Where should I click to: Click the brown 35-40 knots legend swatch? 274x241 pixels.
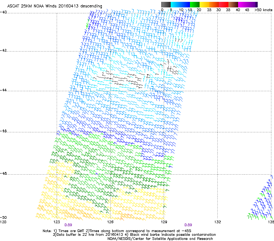(233, 4)
